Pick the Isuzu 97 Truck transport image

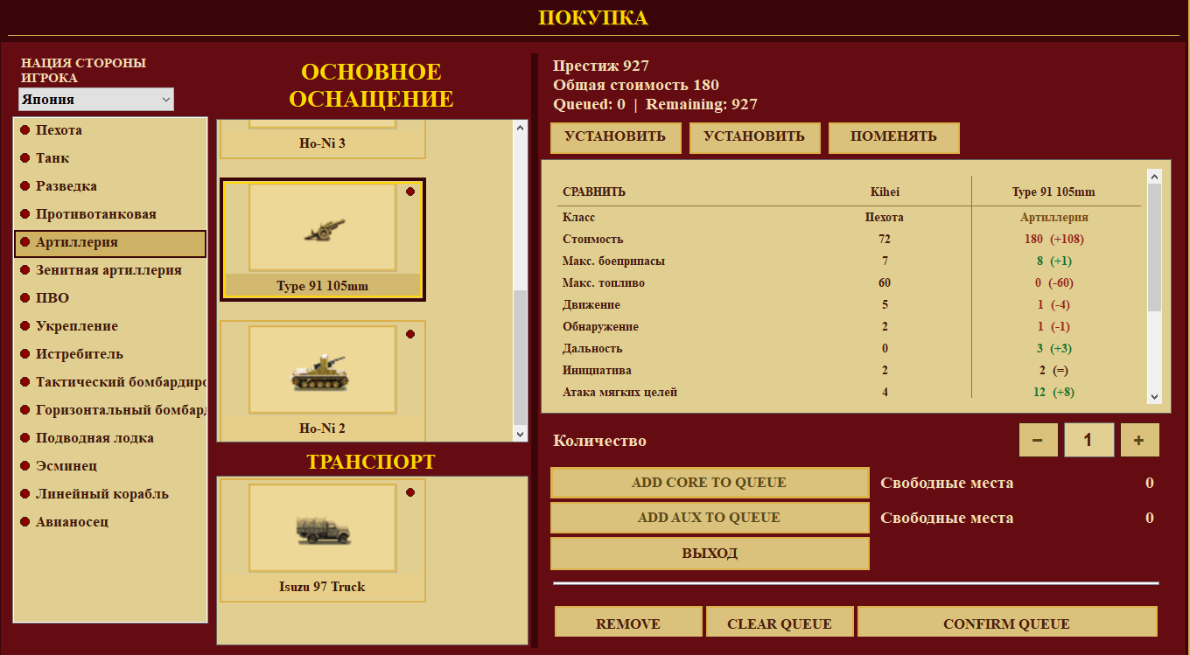point(323,527)
